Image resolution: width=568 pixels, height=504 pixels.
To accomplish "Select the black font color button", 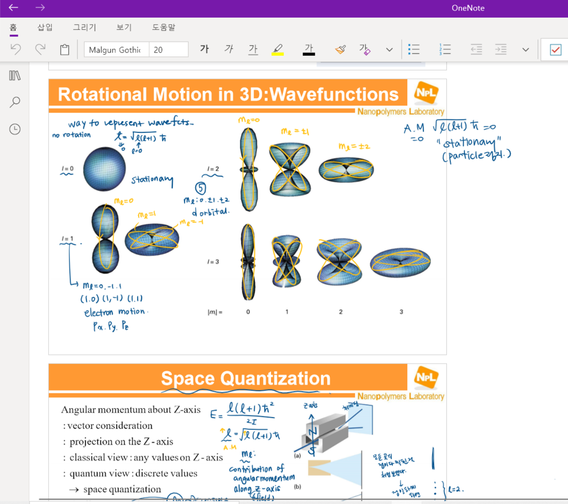I will click(x=309, y=49).
